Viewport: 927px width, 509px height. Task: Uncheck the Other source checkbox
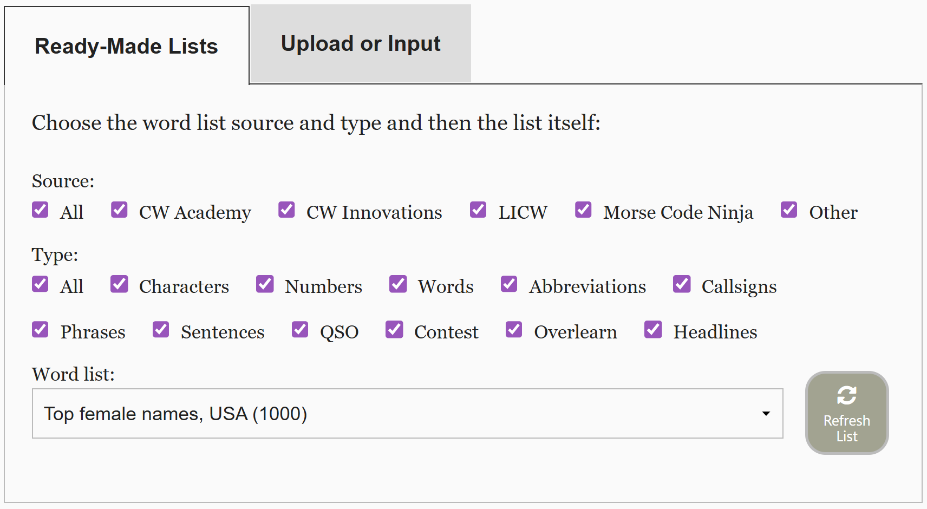(789, 210)
